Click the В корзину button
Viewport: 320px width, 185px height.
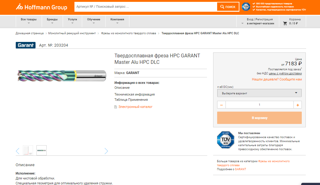tap(259, 118)
